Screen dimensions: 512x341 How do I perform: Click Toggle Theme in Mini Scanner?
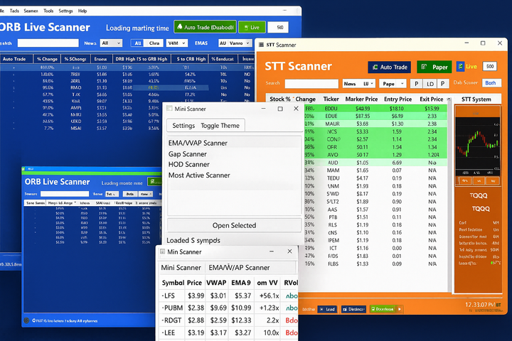(220, 126)
